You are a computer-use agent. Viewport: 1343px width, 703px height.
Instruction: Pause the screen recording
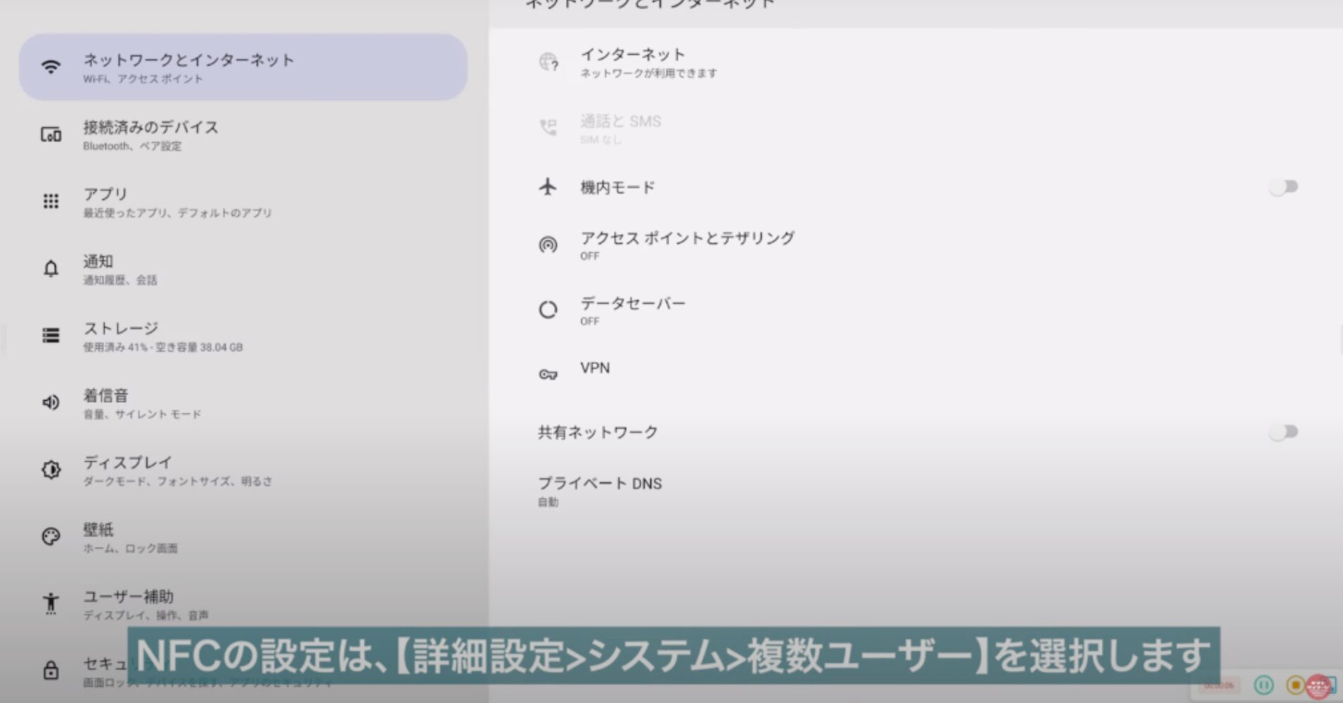point(1264,685)
